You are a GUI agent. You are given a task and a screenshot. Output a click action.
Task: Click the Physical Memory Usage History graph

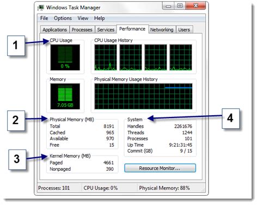coord(143,96)
